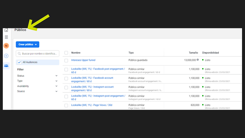Open the Crear público dropdown button
This screenshot has height=138, width=245.
point(27,45)
